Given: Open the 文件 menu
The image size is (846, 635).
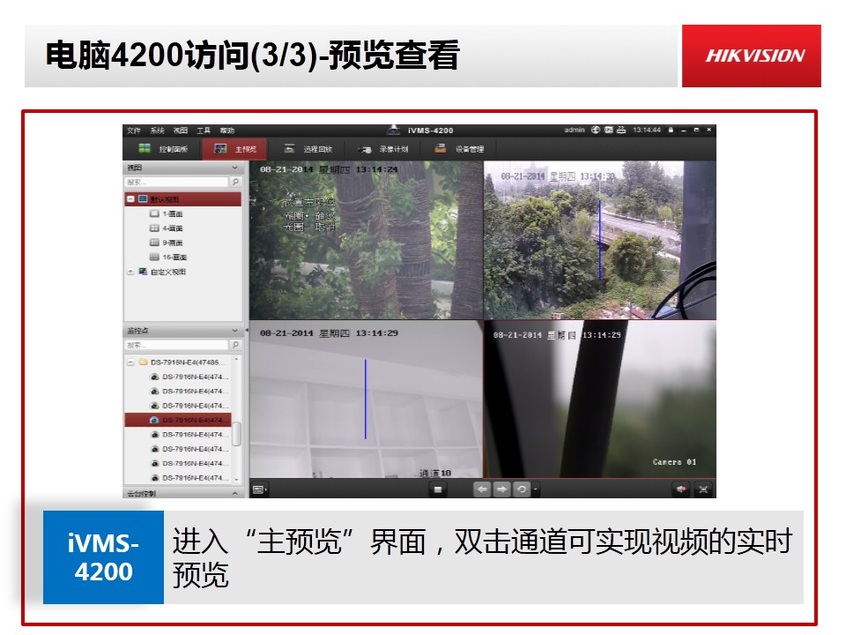Looking at the screenshot, I should pos(133,131).
